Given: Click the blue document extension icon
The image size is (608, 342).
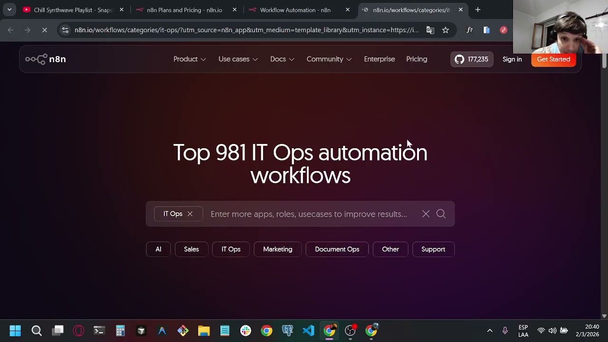Looking at the screenshot, I should pyautogui.click(x=486, y=30).
